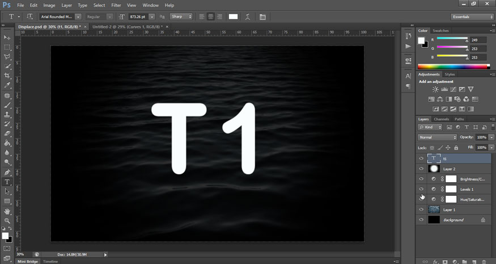
Task: Select the Move tool
Action: click(7, 37)
